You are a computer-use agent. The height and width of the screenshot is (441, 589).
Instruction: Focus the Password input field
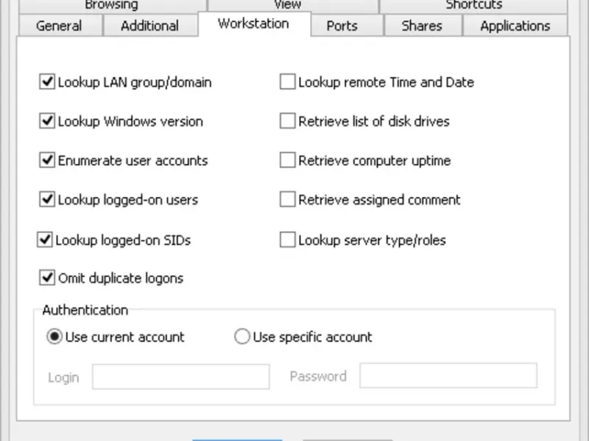click(x=448, y=376)
